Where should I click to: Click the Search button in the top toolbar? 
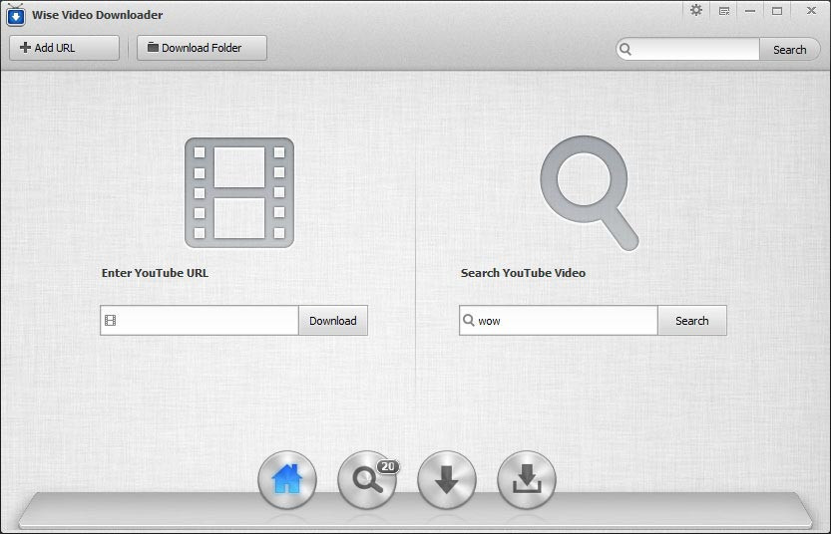click(x=790, y=49)
